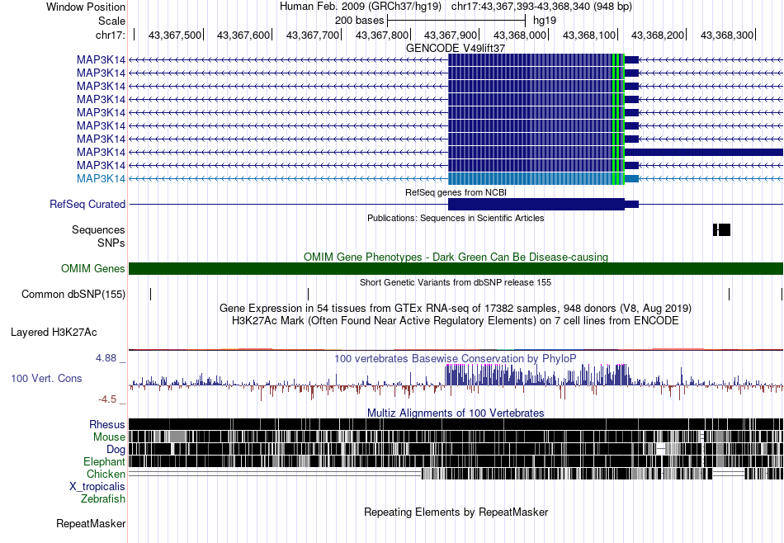784x543 pixels.
Task: Select the 100 Vert. Cons label
Action: pos(46,379)
